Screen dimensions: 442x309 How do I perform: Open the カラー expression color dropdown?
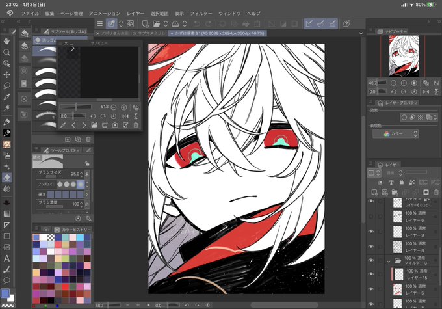point(395,134)
